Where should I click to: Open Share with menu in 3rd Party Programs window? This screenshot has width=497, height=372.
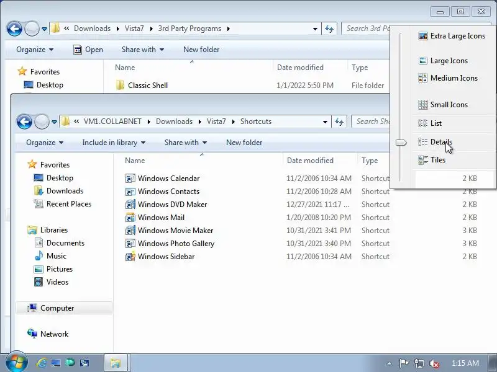[143, 50]
